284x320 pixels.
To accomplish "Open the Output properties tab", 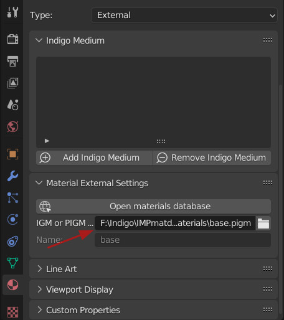I will tap(12, 61).
